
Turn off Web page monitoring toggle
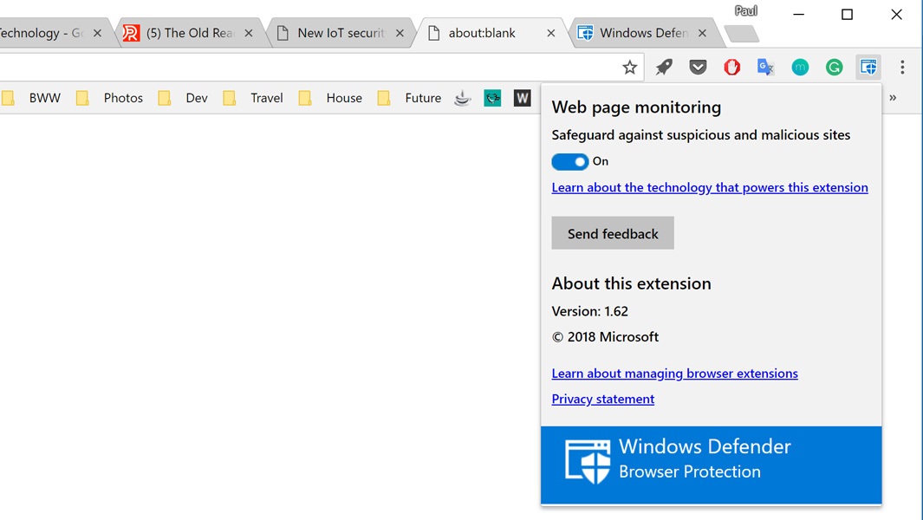click(x=569, y=161)
